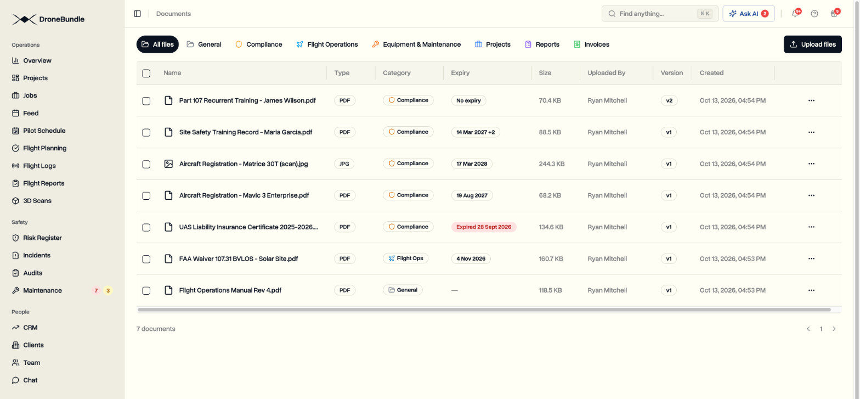Open the help question mark icon

pyautogui.click(x=814, y=14)
